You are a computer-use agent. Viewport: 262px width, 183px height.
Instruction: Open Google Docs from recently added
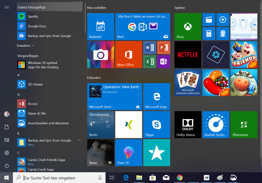click(50, 26)
